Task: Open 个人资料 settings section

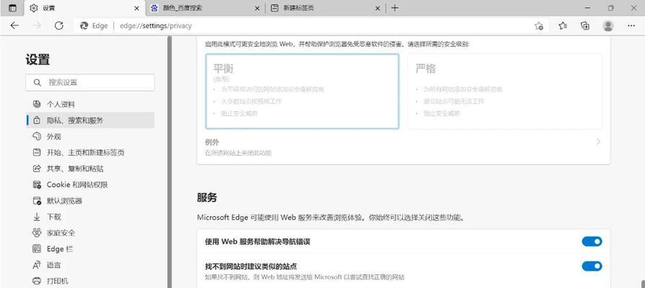Action: pos(90,104)
